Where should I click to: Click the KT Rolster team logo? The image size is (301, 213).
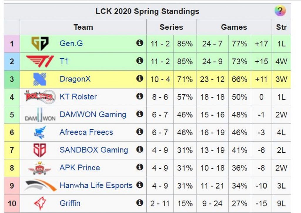(x=40, y=96)
